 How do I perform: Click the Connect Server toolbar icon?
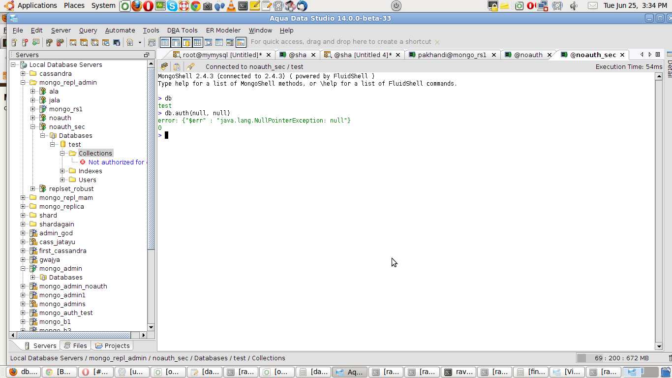[49, 42]
